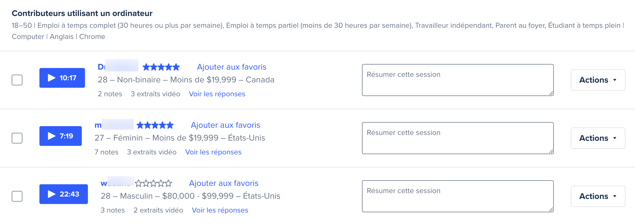
Task: Add the 22:43 session contributor to favorites
Action: pos(224,183)
